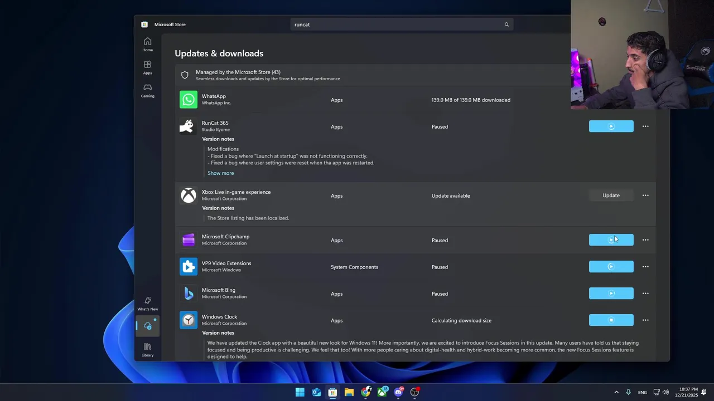Click Update for Xbox Live in-game experience
Image resolution: width=714 pixels, height=401 pixels.
611,195
